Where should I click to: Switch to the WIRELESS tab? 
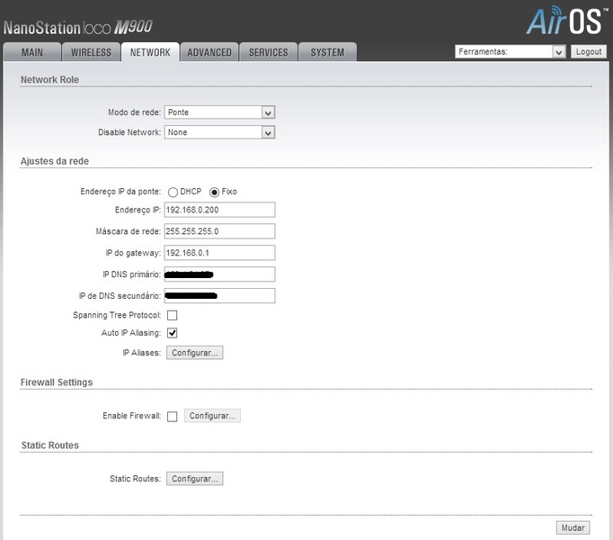coord(91,52)
